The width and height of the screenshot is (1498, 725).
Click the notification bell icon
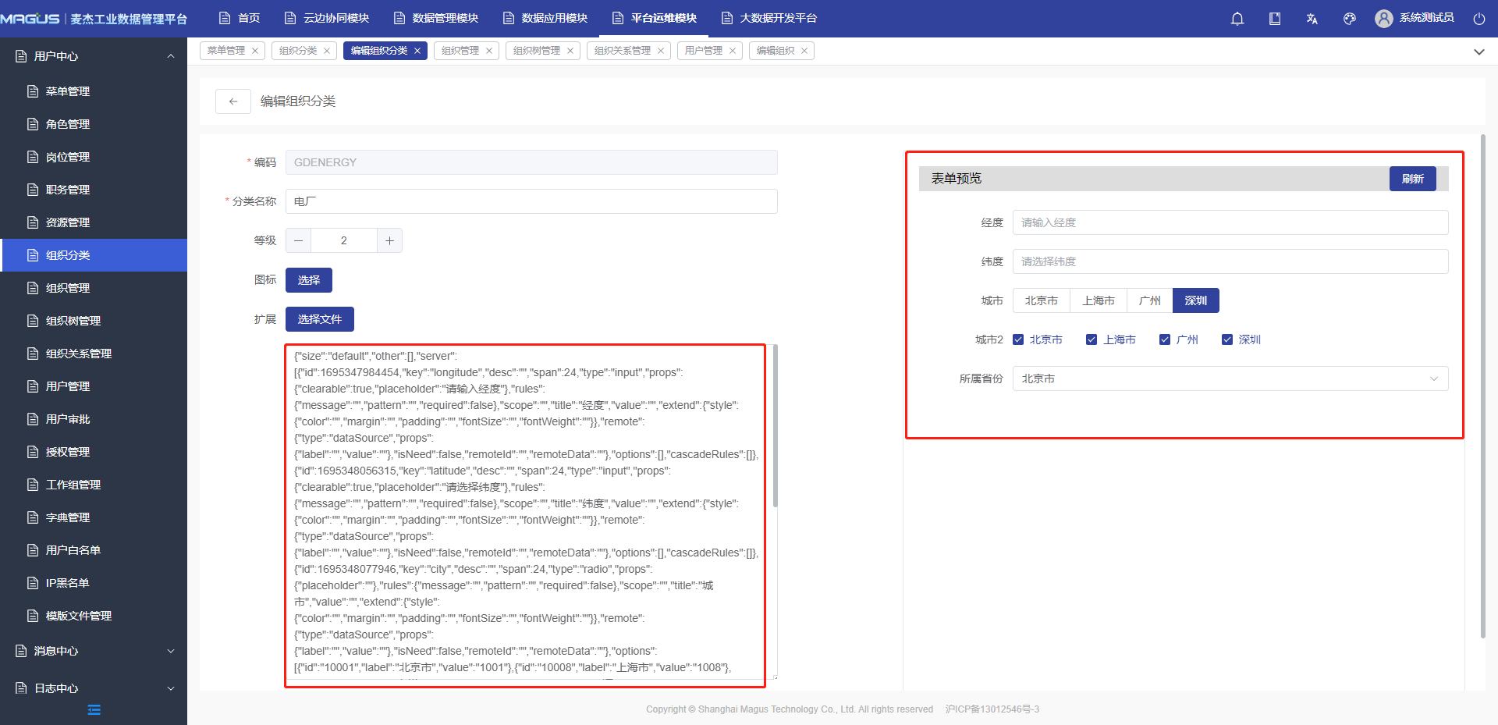(x=1237, y=19)
